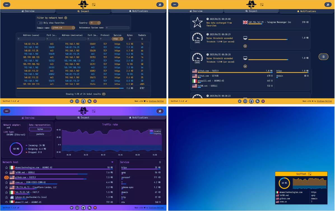Clear the github.com domain name filter
The height and width of the screenshot is (211, 335).
pyautogui.click(x=73, y=28)
